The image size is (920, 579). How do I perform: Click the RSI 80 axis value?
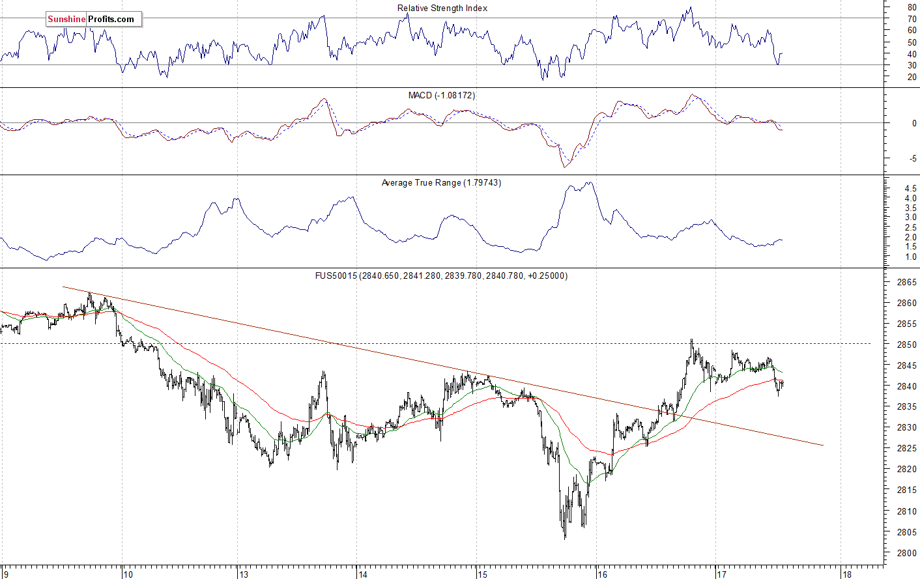912,8
